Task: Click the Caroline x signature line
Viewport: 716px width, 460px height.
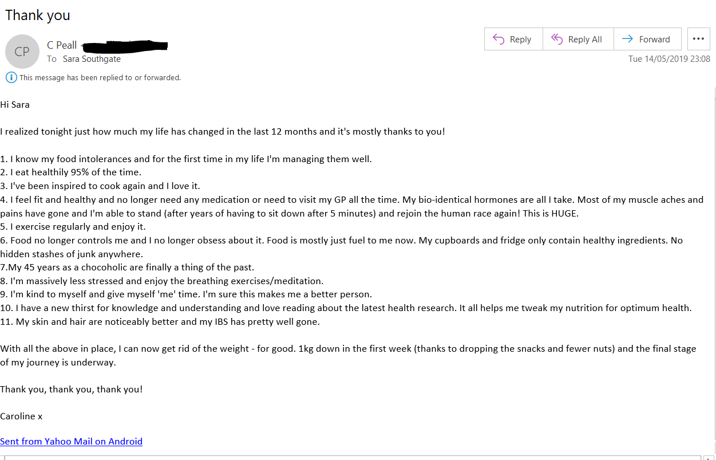Action: click(x=21, y=416)
